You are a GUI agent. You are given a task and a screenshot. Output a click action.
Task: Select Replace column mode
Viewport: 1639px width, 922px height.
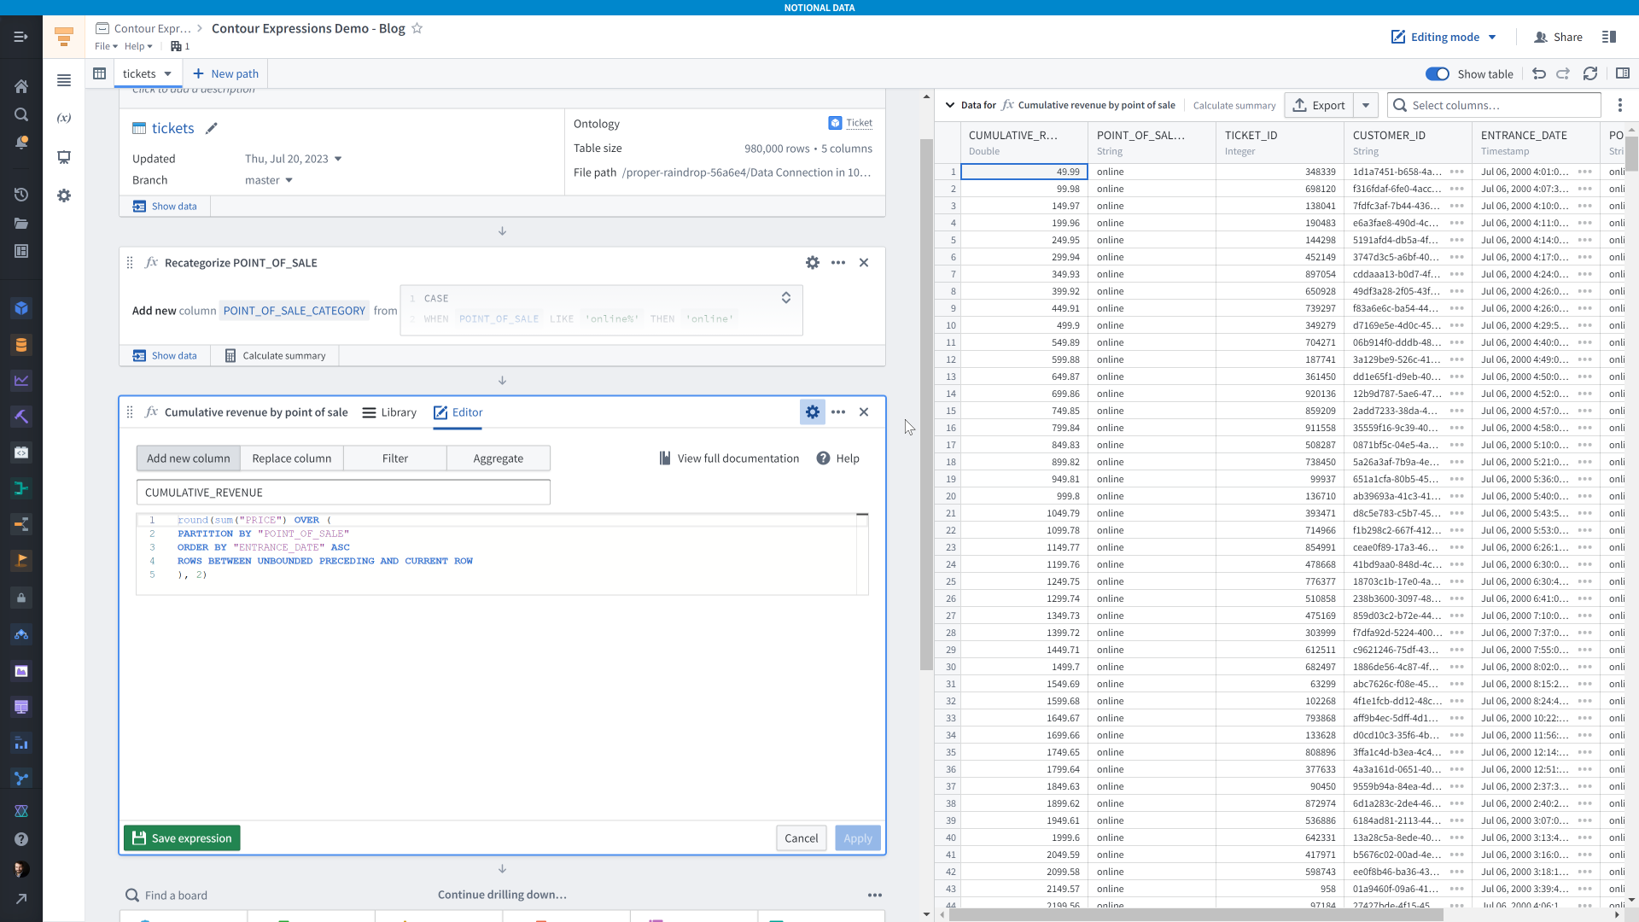(x=292, y=458)
